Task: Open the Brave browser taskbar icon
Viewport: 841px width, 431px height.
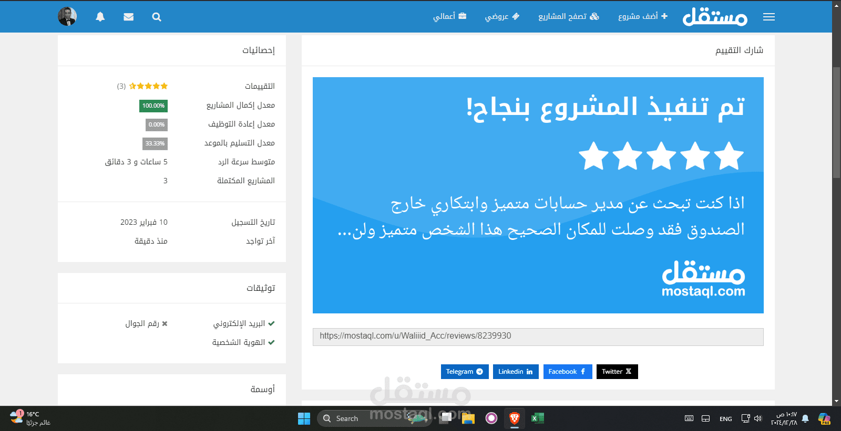Action: coord(515,418)
